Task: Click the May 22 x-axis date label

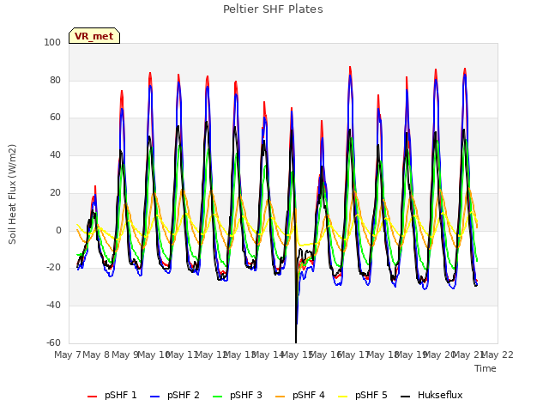Action: pyautogui.click(x=498, y=354)
